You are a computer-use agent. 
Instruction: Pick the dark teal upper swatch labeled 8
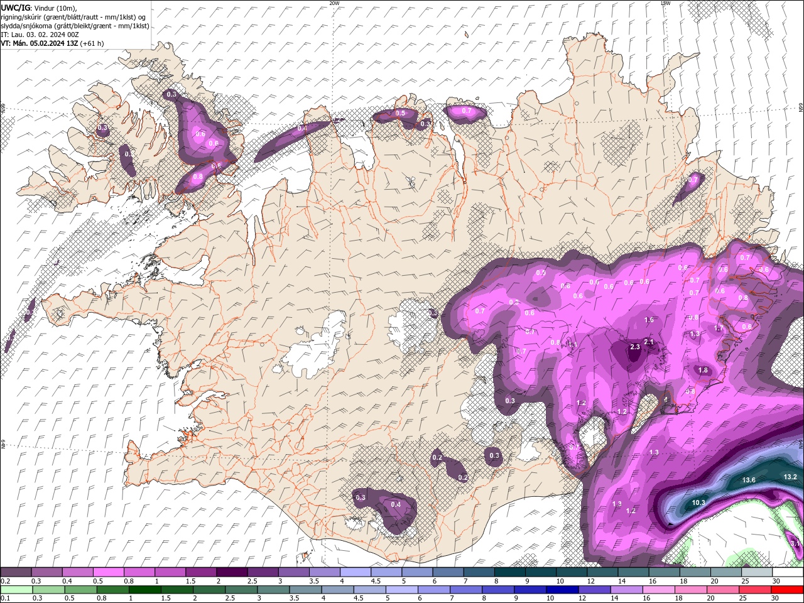[509, 572]
